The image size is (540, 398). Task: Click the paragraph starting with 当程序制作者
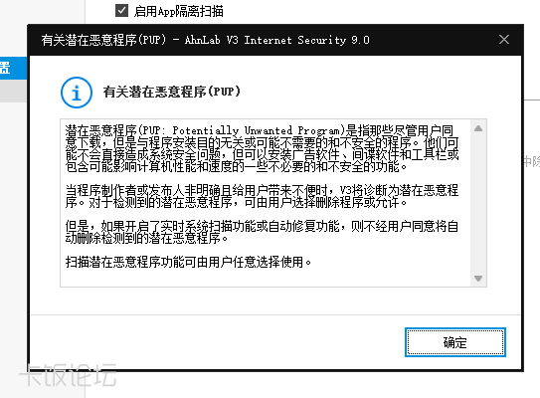(x=262, y=196)
